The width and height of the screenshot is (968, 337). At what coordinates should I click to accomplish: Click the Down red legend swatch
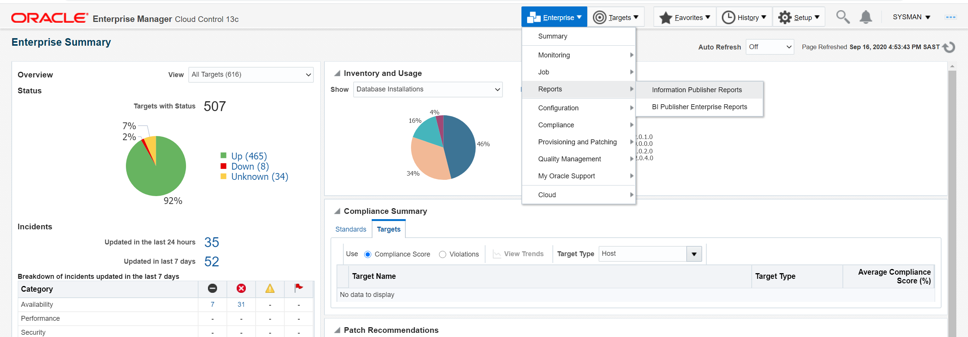pyautogui.click(x=223, y=166)
